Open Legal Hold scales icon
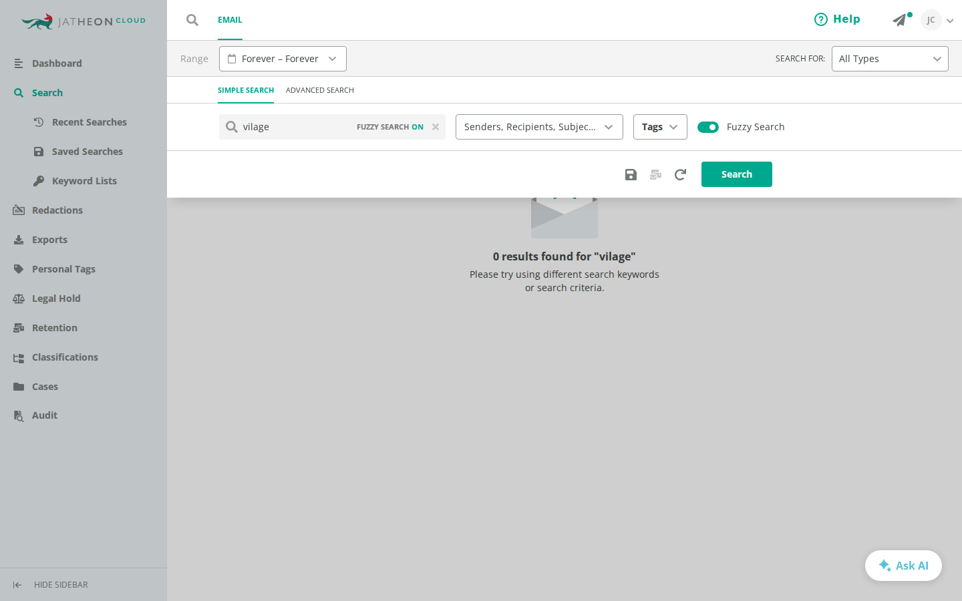 point(19,298)
